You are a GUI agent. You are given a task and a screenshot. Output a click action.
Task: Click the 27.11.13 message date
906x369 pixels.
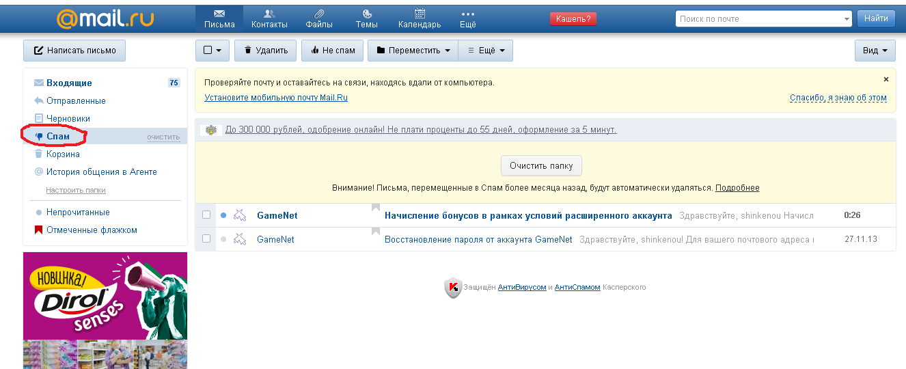[x=861, y=239]
